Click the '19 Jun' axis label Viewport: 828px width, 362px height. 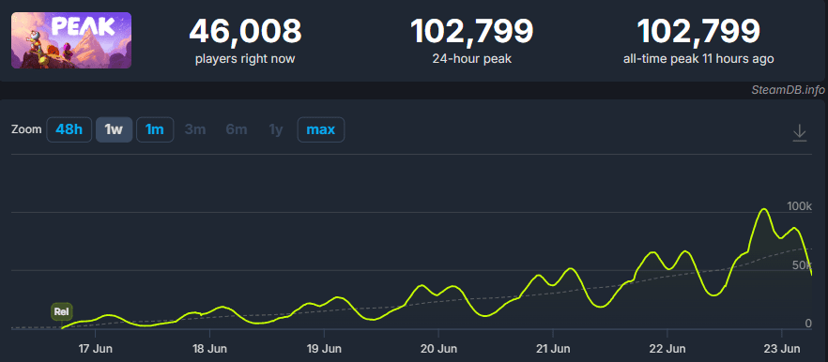click(x=324, y=349)
